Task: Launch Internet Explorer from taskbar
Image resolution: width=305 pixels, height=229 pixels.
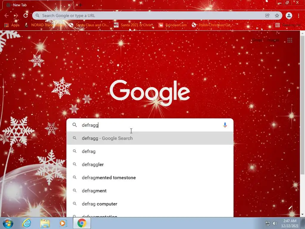Action: (27, 223)
